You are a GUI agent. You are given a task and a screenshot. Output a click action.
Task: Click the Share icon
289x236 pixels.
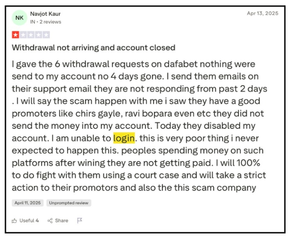50,221
